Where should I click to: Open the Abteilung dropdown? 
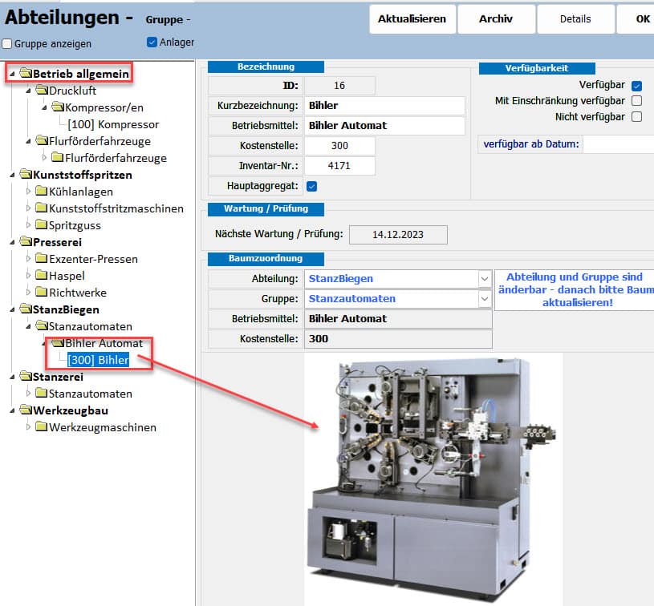coord(484,279)
